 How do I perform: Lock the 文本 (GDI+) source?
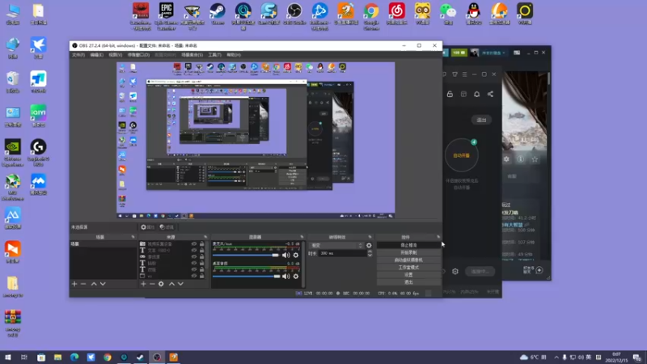coord(201,250)
